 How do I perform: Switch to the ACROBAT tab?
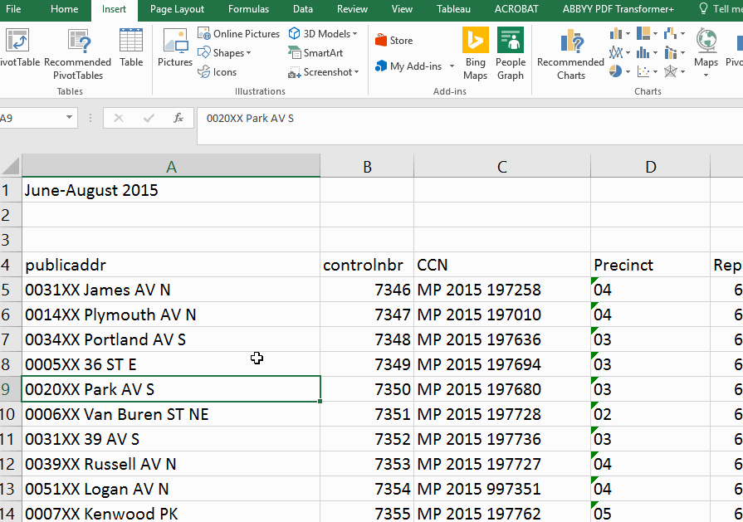pyautogui.click(x=516, y=9)
